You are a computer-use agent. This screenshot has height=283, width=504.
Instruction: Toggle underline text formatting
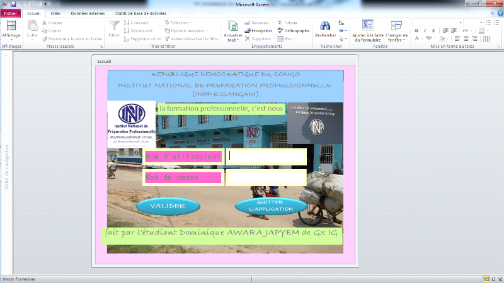click(x=433, y=30)
